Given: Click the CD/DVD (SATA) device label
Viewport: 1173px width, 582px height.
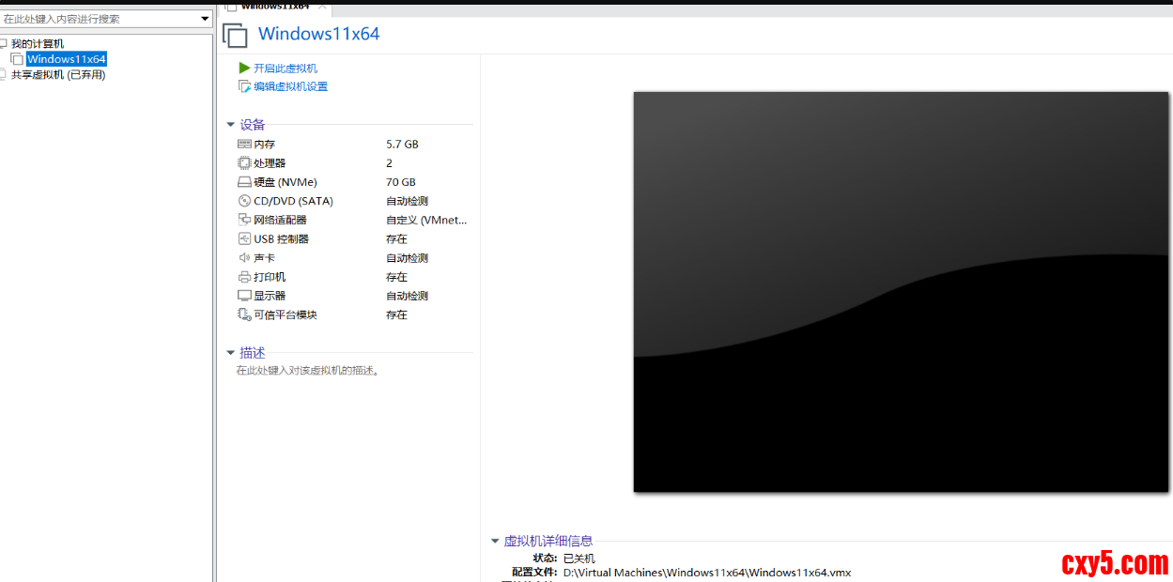Looking at the screenshot, I should (293, 201).
